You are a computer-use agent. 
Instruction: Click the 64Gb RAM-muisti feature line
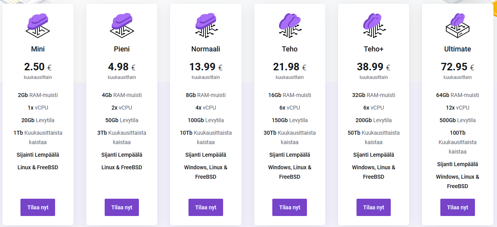pos(458,95)
